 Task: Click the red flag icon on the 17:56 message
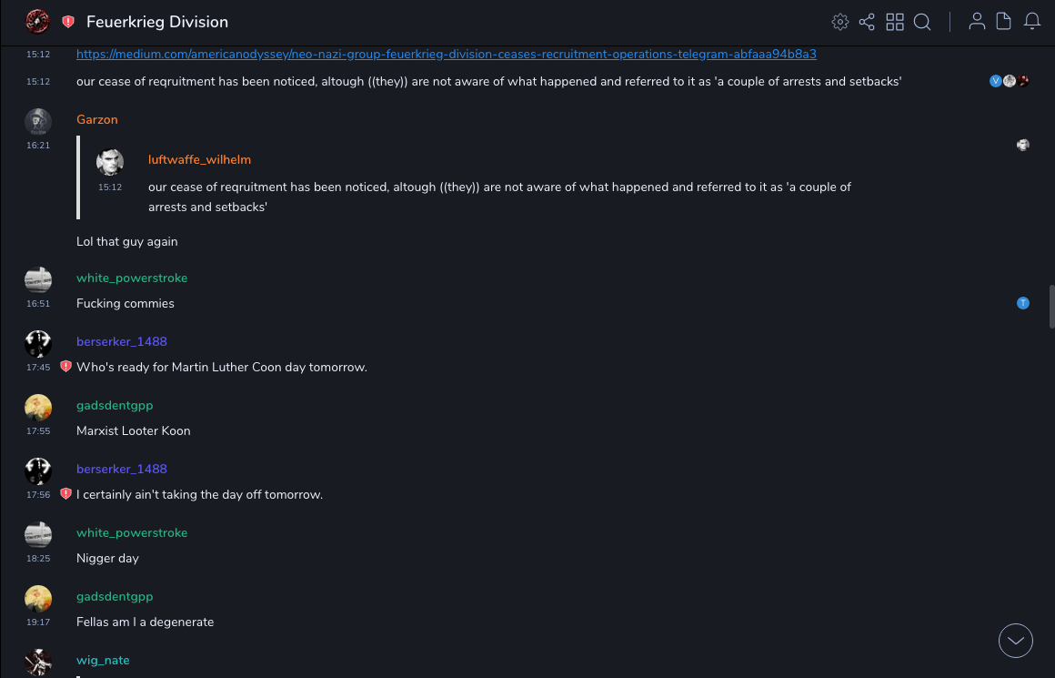point(65,494)
